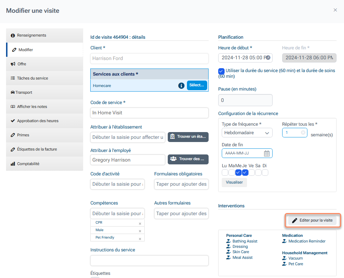The width and height of the screenshot is (344, 278).
Task: Click the Homecare service info icon
Action: coord(181,86)
